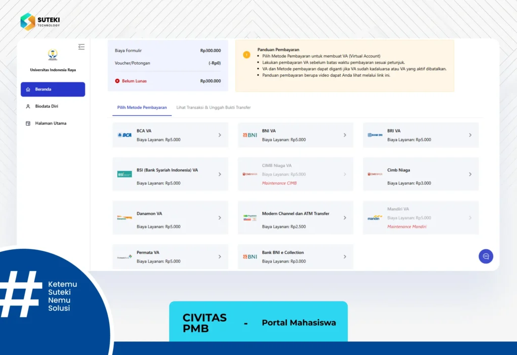Open Biodata Diri in the sidebar

(x=53, y=106)
